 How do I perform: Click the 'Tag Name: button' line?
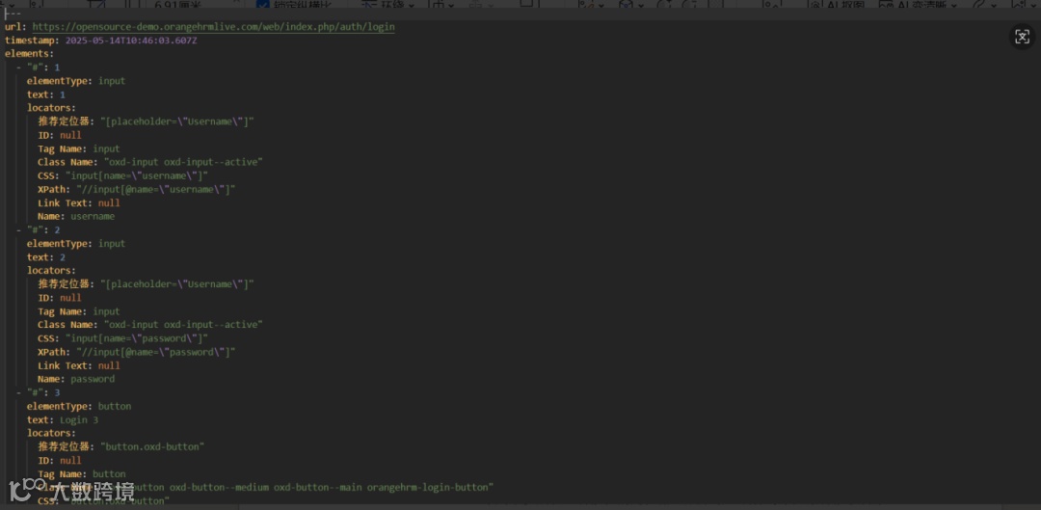(82, 474)
